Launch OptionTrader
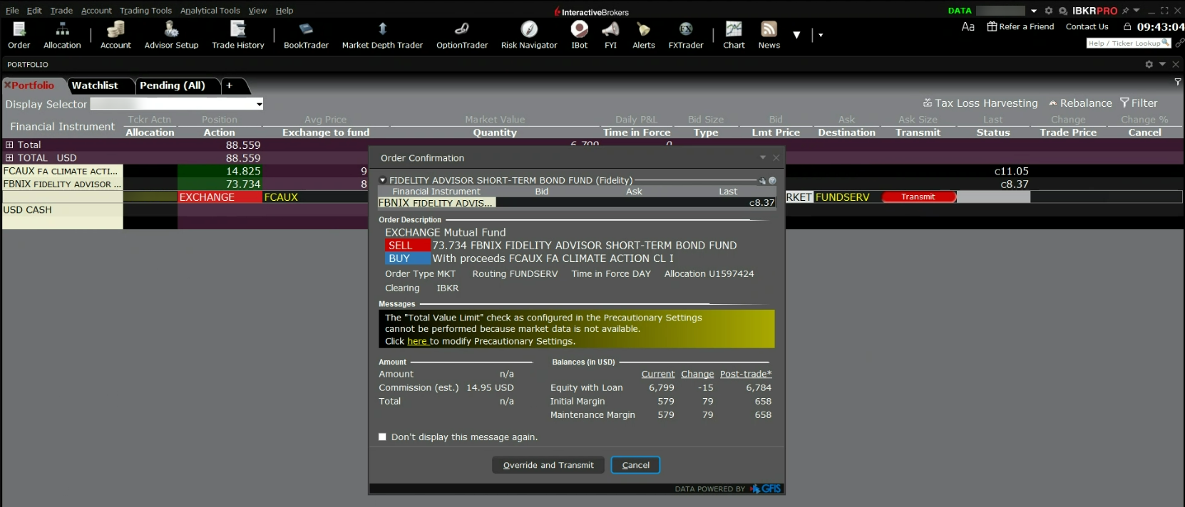The image size is (1185, 507). click(462, 35)
